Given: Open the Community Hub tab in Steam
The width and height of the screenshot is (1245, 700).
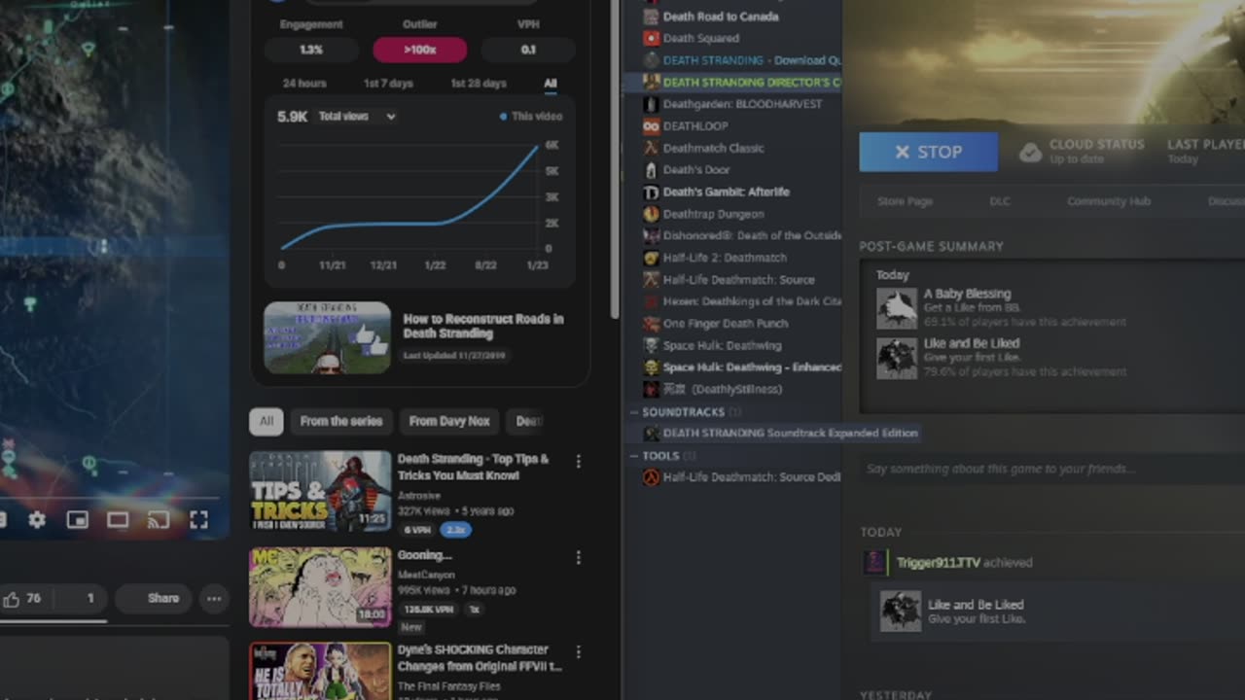Looking at the screenshot, I should [1109, 201].
